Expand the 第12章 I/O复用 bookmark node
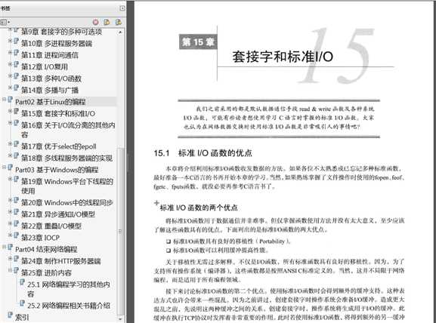This screenshot has width=436, height=323. coord(10,64)
